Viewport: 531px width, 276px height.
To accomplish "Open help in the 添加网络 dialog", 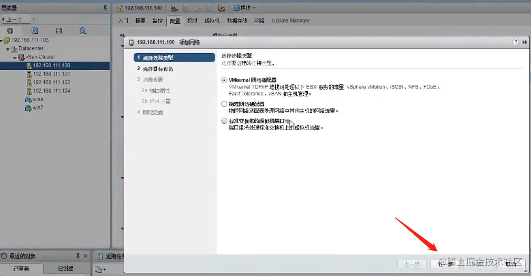I will [515, 42].
